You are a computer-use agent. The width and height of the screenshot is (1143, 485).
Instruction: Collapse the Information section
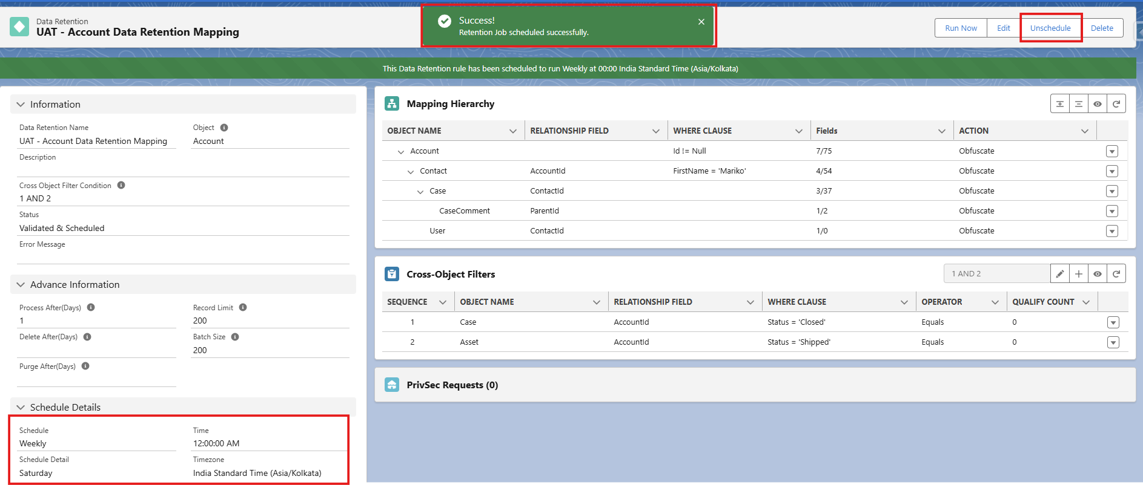coord(21,105)
